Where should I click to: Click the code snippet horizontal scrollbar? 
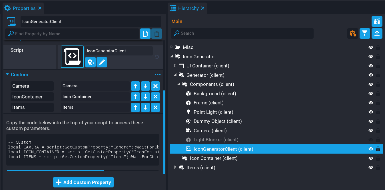[x=55, y=170]
